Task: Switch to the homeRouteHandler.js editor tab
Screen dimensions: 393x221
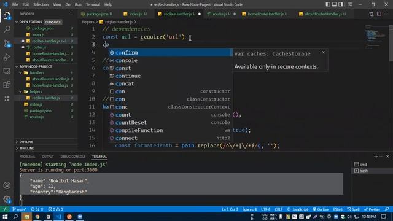Action: click(x=265, y=14)
